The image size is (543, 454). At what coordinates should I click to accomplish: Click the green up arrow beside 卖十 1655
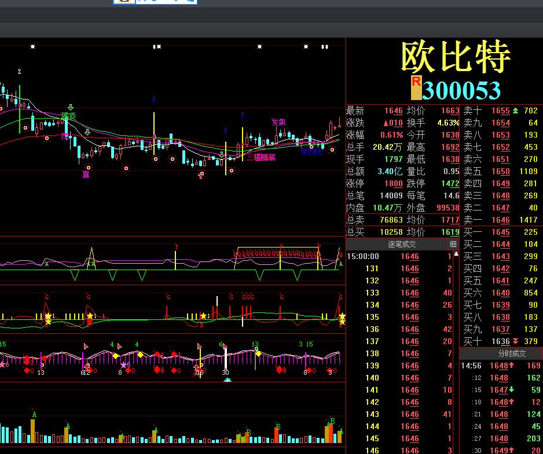(x=516, y=110)
